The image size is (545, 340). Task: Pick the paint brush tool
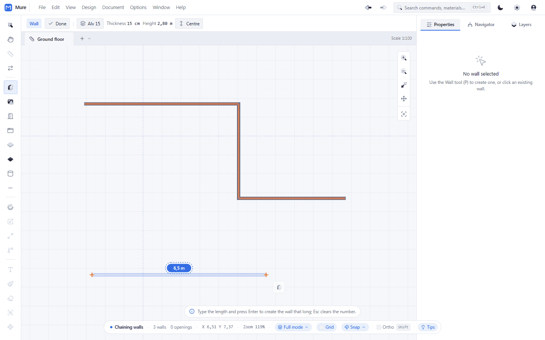11,284
